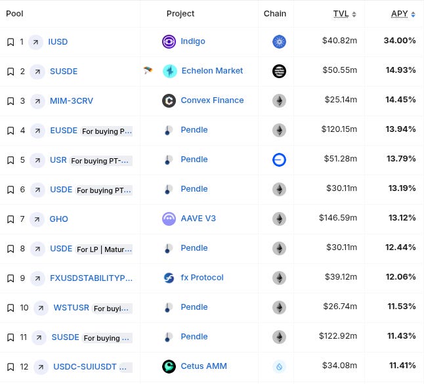Click the 'For LP | Matur...' tag
The width and height of the screenshot is (424, 384).
pos(104,249)
